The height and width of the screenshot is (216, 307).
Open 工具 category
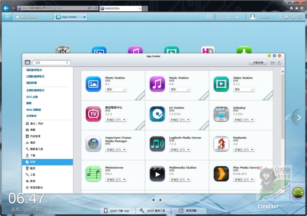[x=31, y=175]
